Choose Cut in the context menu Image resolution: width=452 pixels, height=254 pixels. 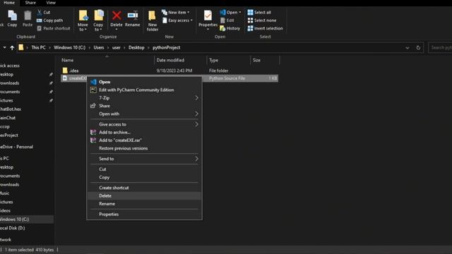pos(144,169)
